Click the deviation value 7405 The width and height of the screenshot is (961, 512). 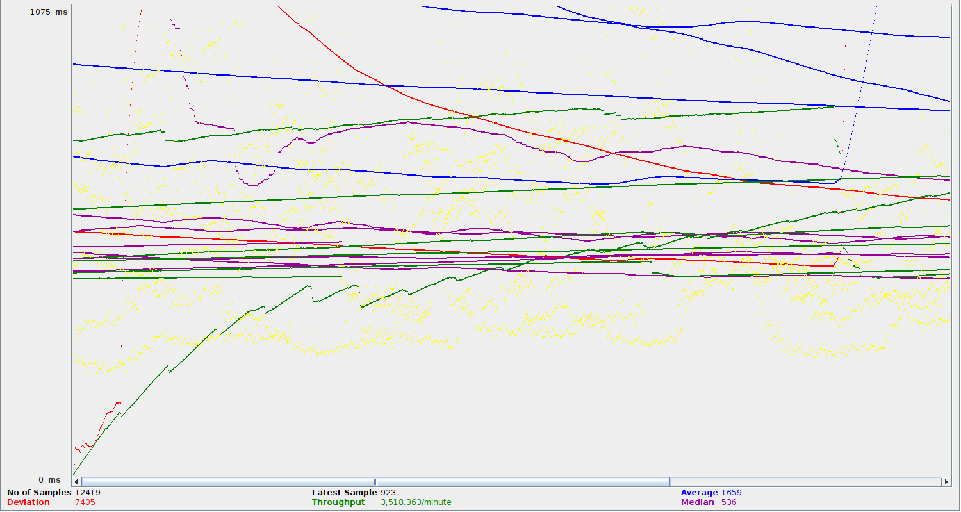85,502
